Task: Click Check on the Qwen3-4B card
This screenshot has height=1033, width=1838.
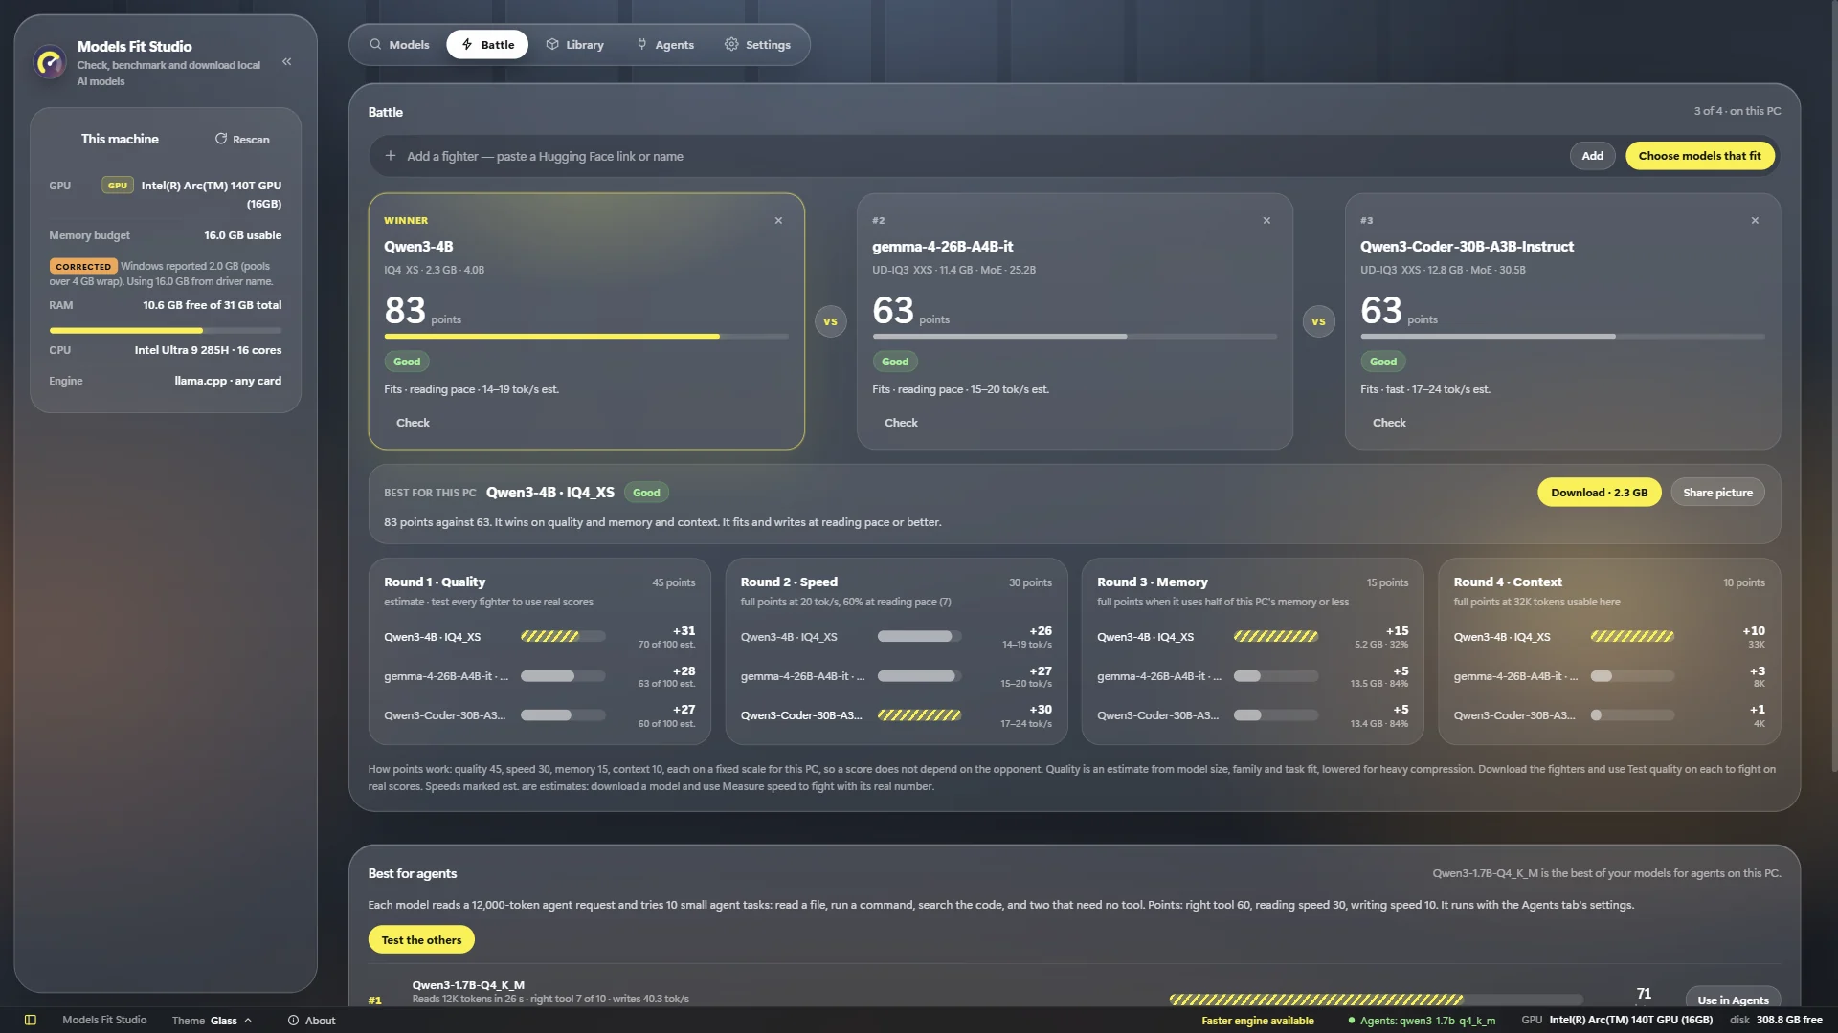Action: pyautogui.click(x=413, y=422)
